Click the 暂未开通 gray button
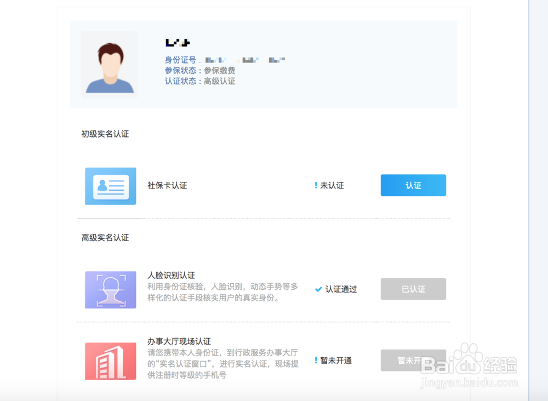Screen dimensions: 548x401 (x=413, y=360)
